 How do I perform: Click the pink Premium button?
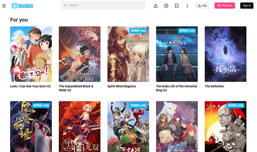pos(225,6)
